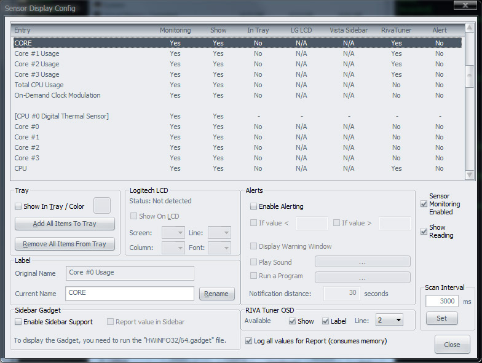482x363 pixels.
Task: Select the Total CPU Usage entry
Action: coord(39,85)
